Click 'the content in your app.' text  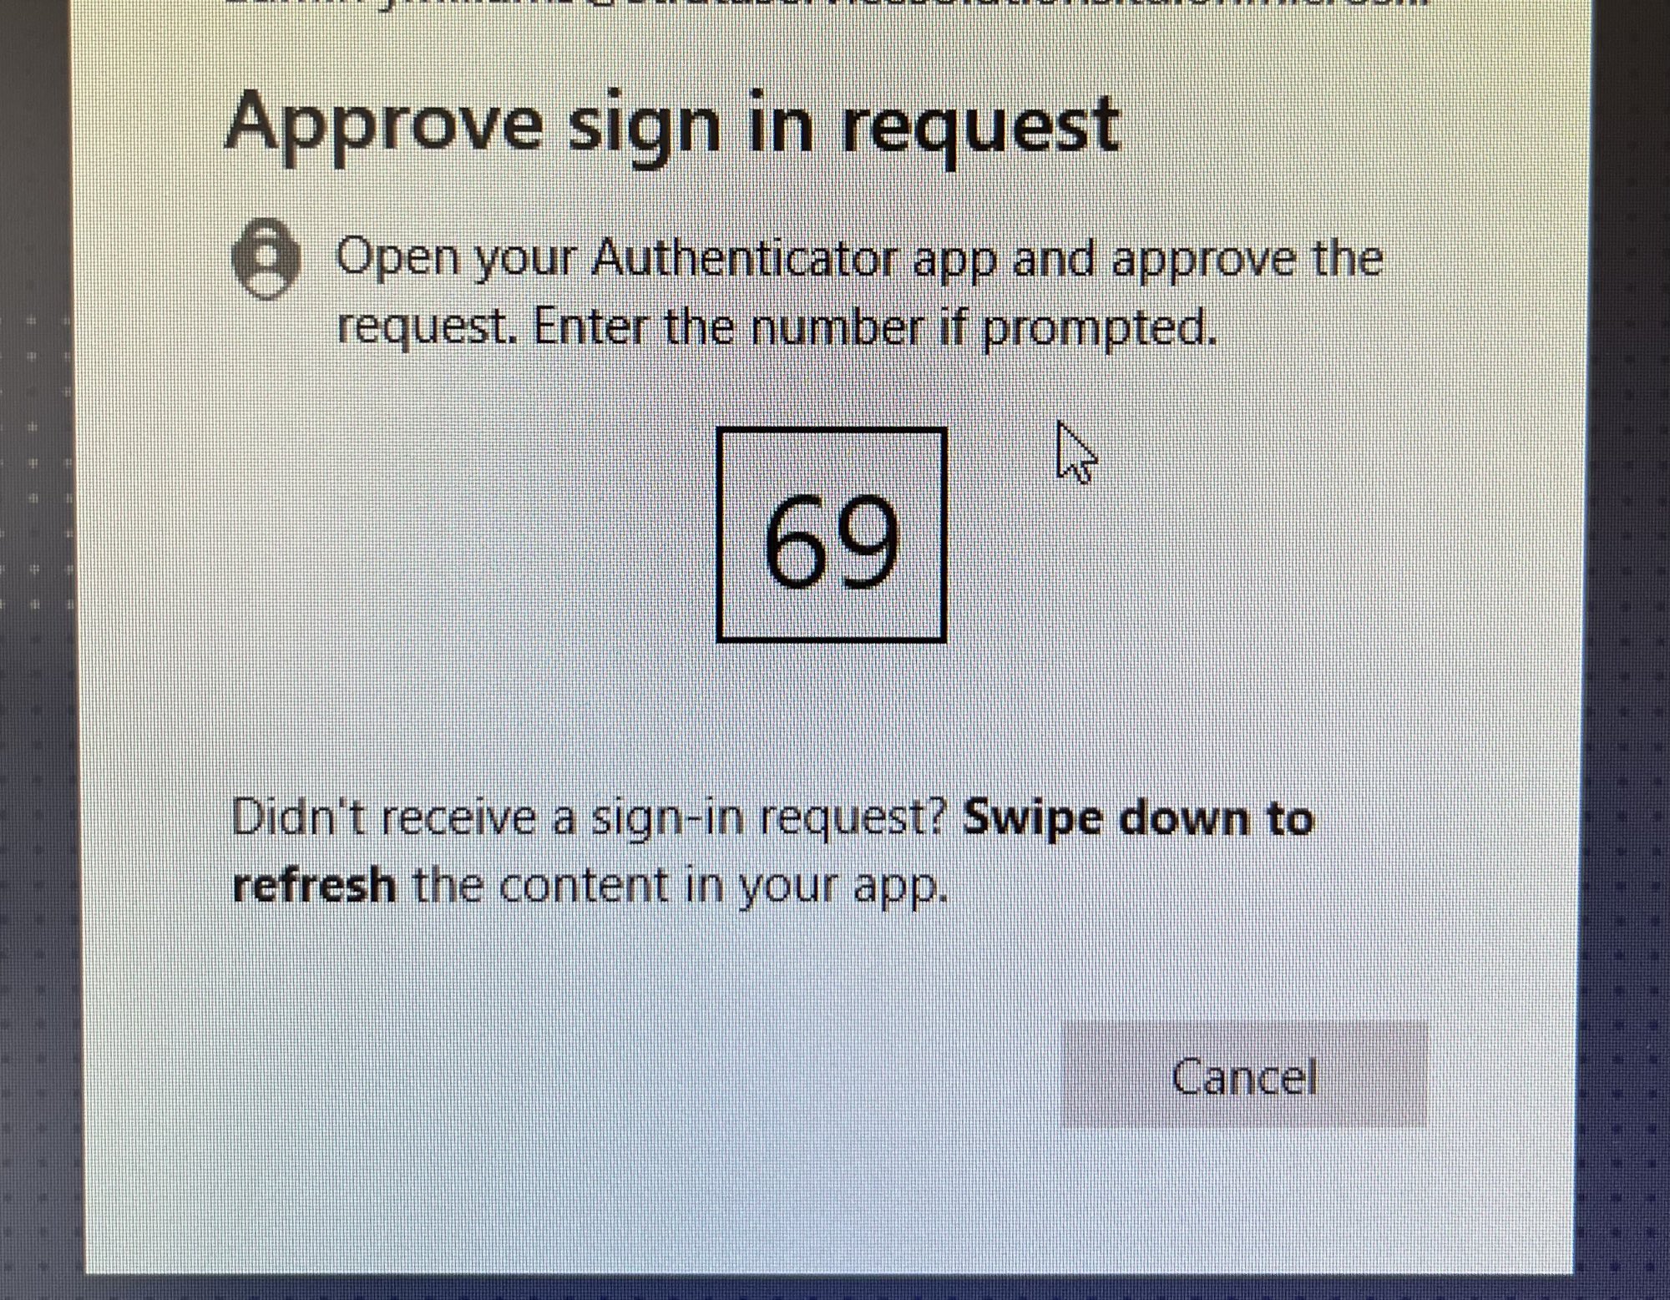681,887
